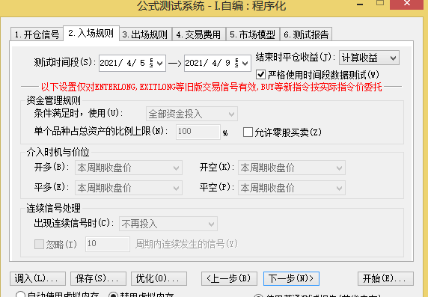Open the 不再投入 continuous signal dropdown
The height and width of the screenshot is (297, 428).
click(x=168, y=224)
